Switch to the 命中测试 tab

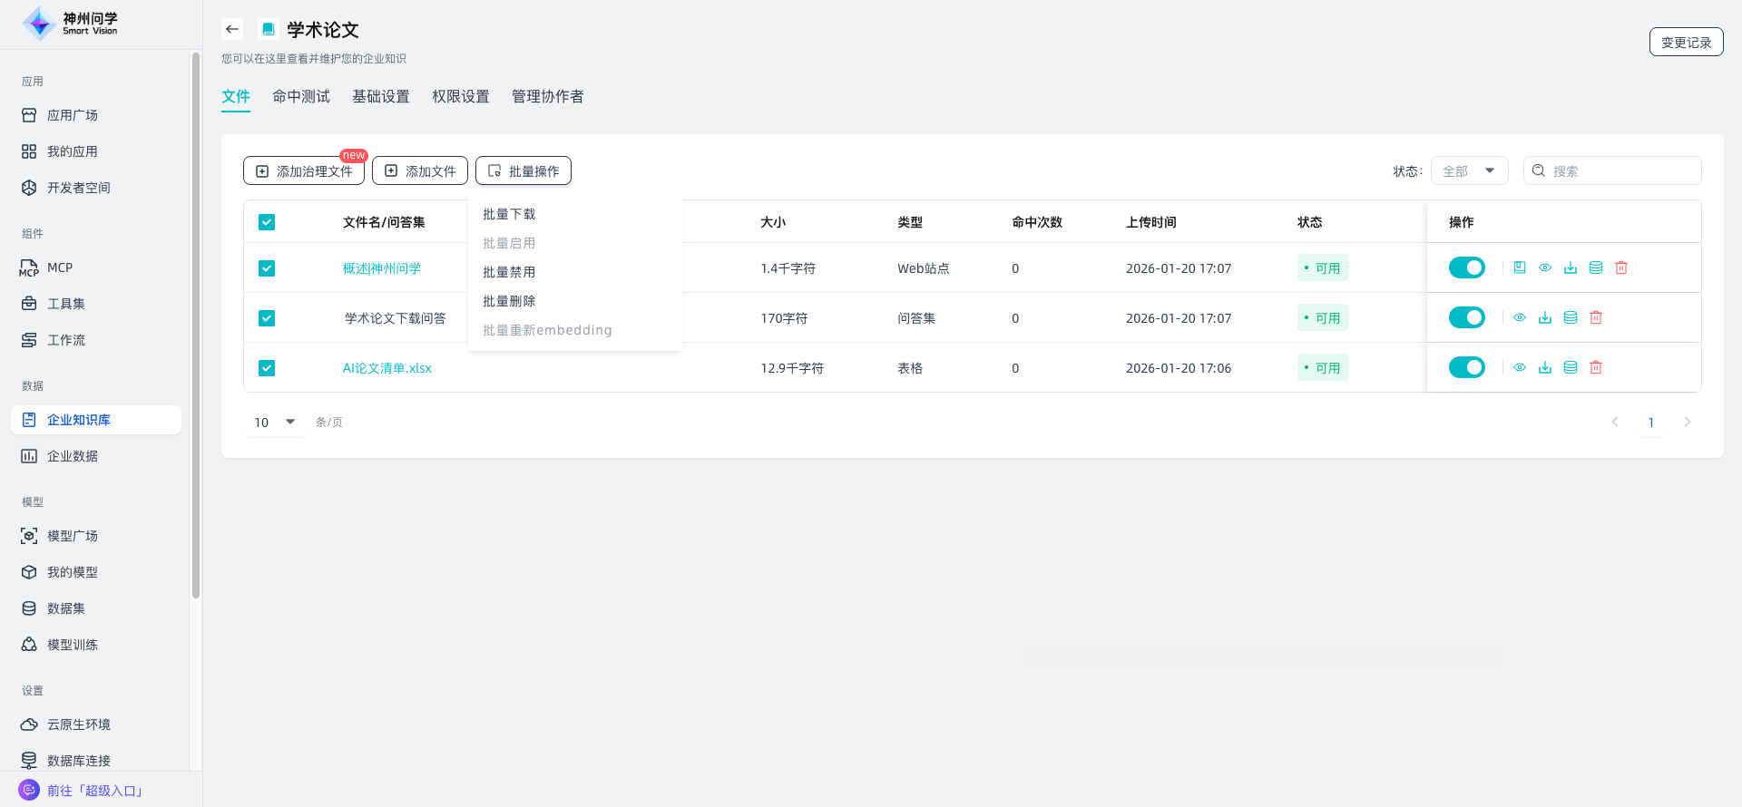click(301, 96)
